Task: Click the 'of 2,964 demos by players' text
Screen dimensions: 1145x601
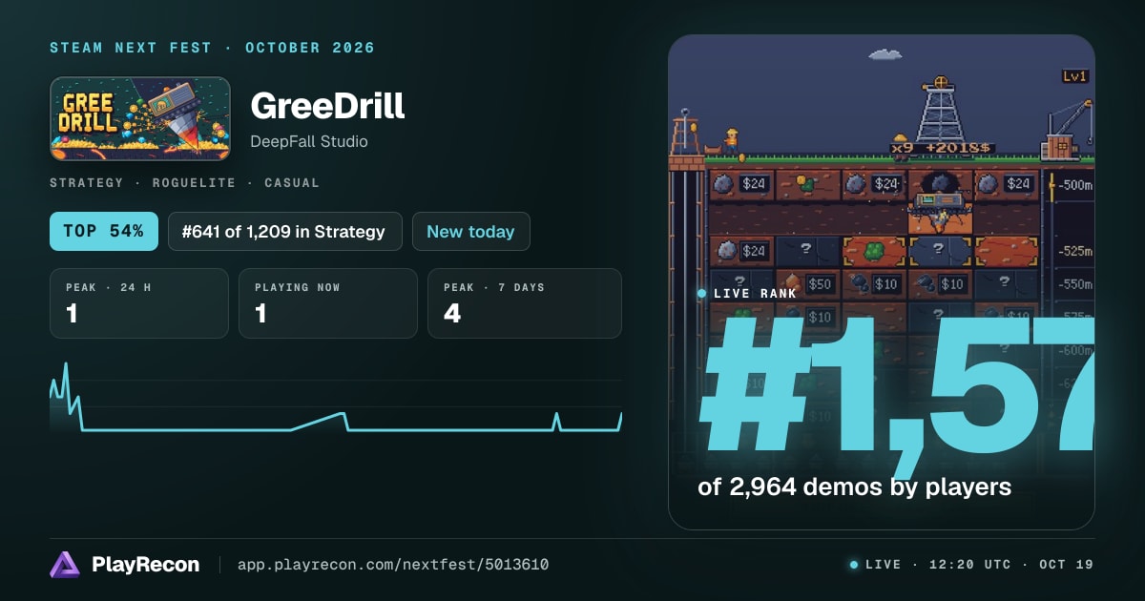Action: tap(854, 487)
